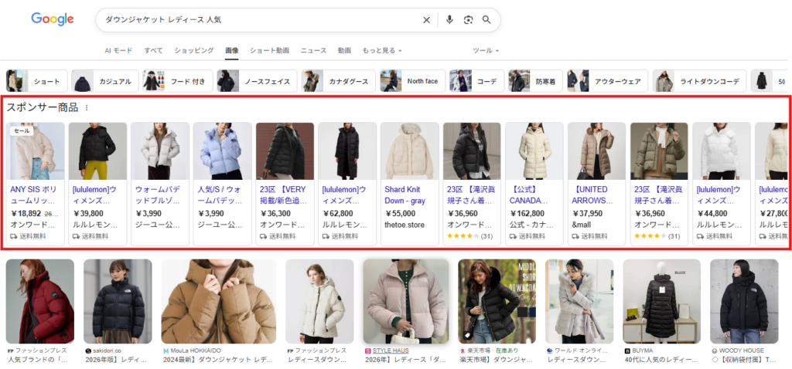This screenshot has height=369, width=792.
Task: Open the 動画 tab
Action: coord(344,50)
